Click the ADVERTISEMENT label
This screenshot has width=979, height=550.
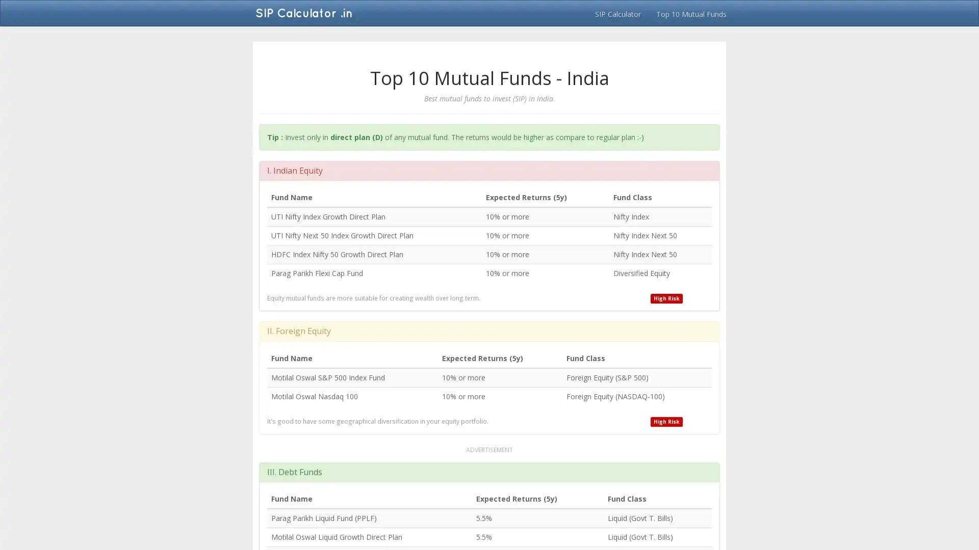click(x=489, y=450)
